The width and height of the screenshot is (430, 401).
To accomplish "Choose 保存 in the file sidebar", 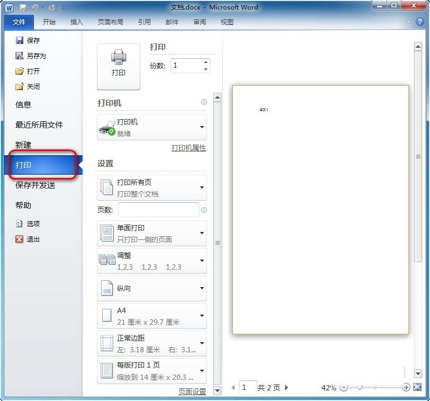I will point(28,40).
